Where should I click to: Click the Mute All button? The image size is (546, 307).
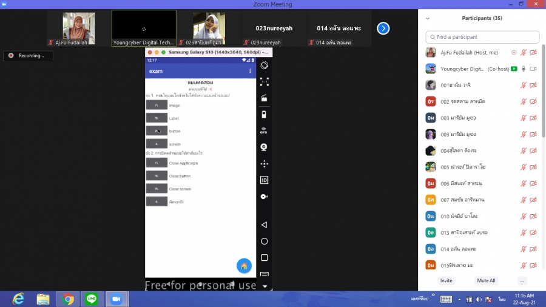pos(486,281)
